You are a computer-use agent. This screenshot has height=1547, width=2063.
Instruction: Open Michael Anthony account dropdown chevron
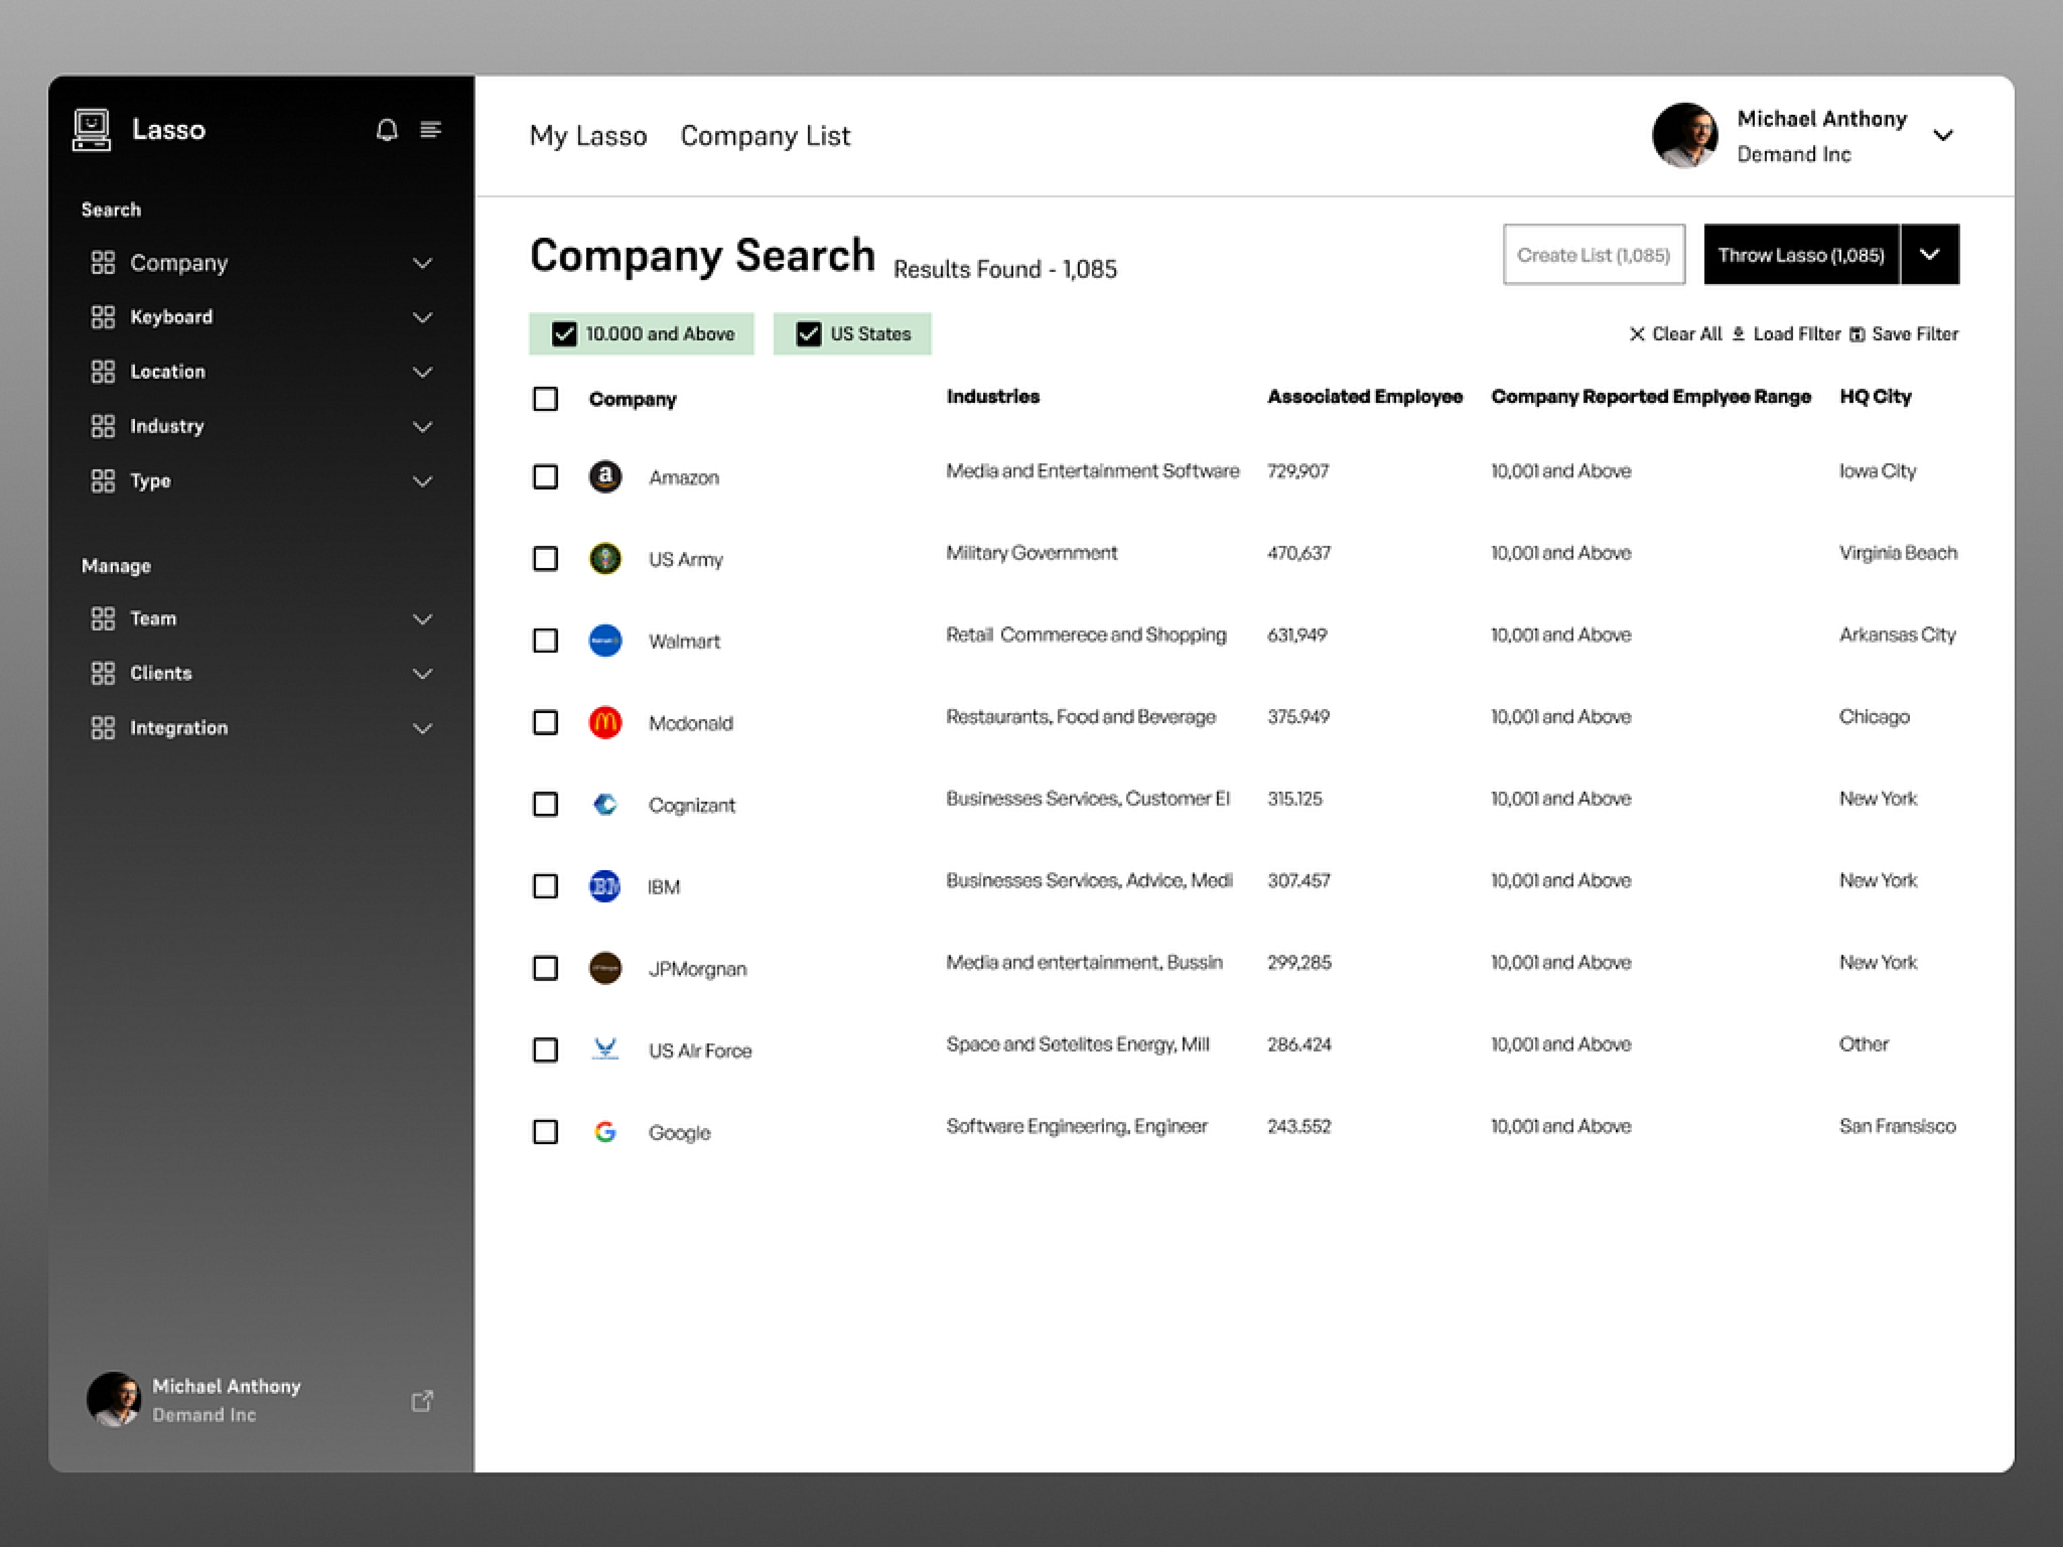point(1943,136)
